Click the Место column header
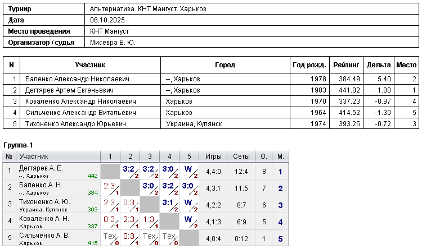The image size is (422, 249). tap(406, 65)
